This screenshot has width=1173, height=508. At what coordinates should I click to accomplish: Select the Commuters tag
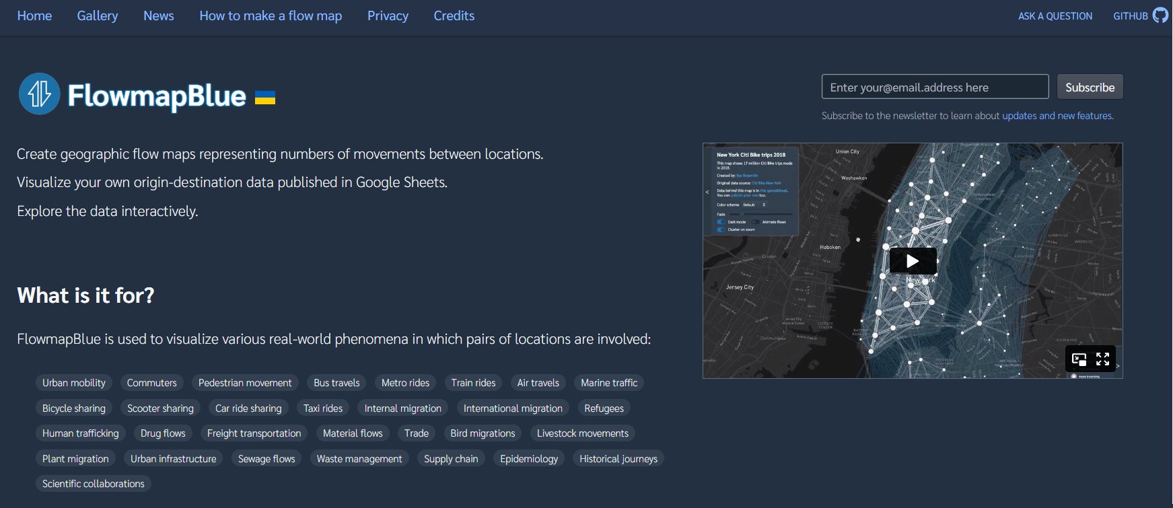tap(152, 383)
